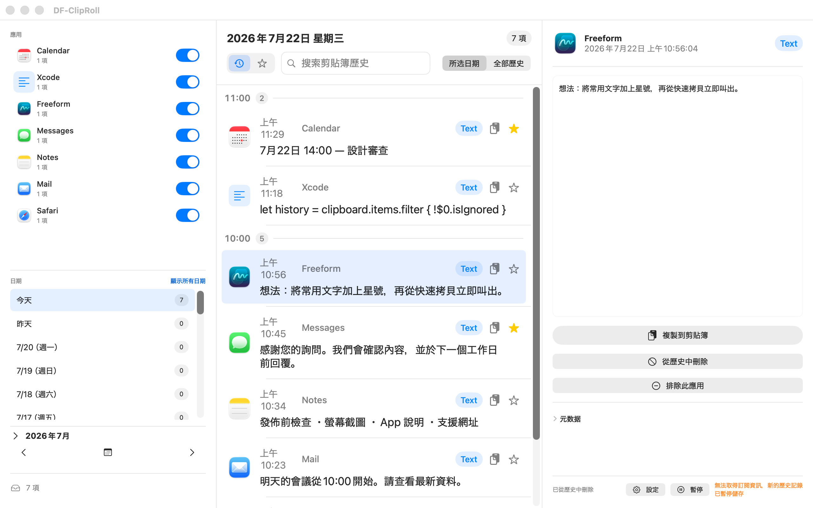Select 7/19 (週日) date row

[x=102, y=371]
